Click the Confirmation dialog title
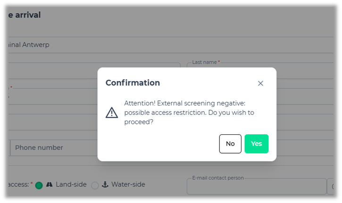Screen dimensions: 342x203 coord(133,83)
